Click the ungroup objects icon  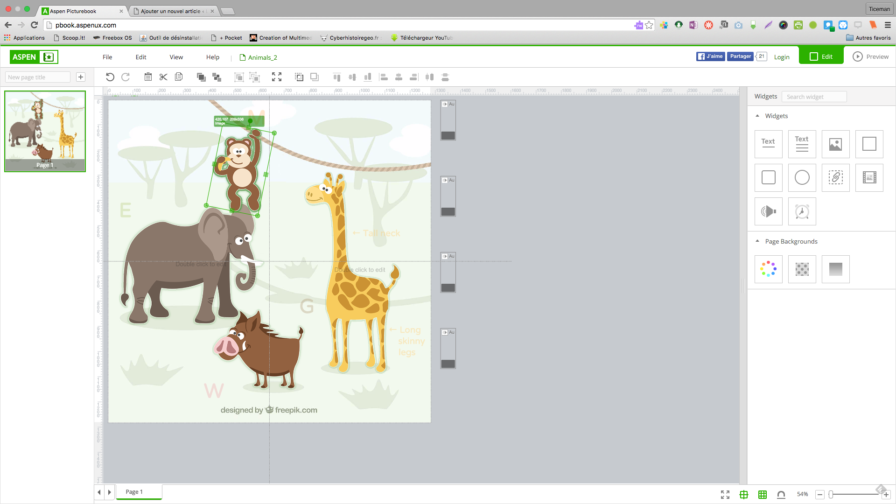coord(254,77)
